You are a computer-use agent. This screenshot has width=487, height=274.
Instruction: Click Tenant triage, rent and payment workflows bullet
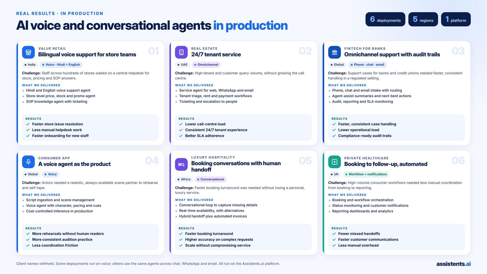215,96
